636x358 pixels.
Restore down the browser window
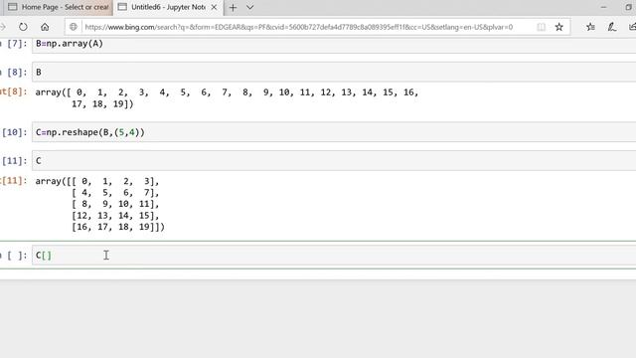click(x=629, y=7)
